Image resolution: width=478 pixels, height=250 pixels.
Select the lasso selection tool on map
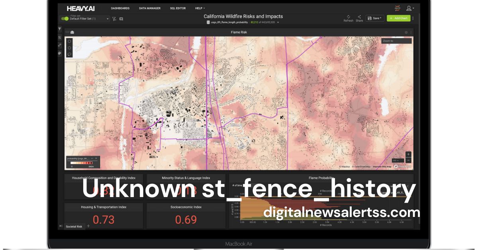click(69, 54)
